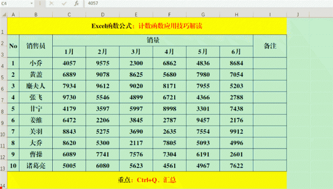Open the Name Box dropdown arrow
The height and width of the screenshot is (189, 333).
pyautogui.click(x=31, y=4)
